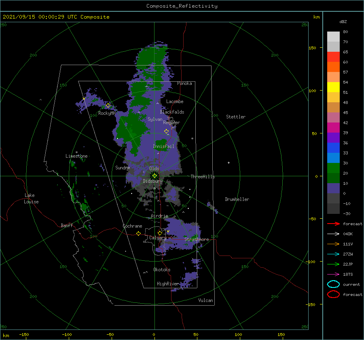Select the magenta 42 dBZ color band

pyautogui.click(x=333, y=127)
